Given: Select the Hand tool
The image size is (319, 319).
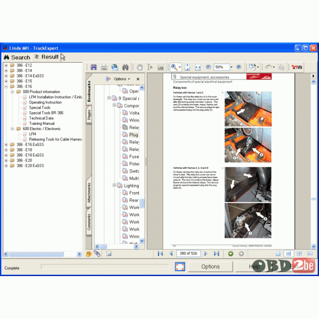Looking at the screenshot, I should (x=140, y=67).
